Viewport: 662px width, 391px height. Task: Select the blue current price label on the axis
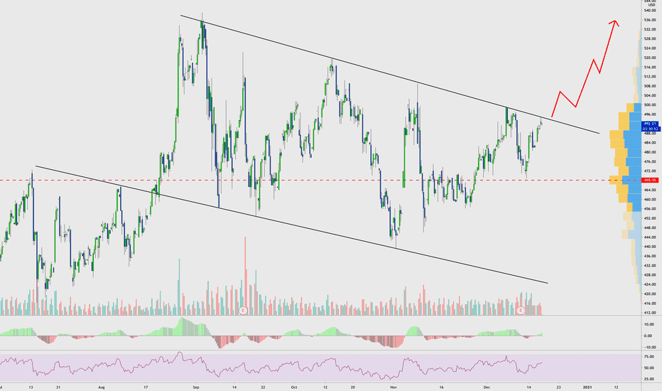click(x=650, y=124)
